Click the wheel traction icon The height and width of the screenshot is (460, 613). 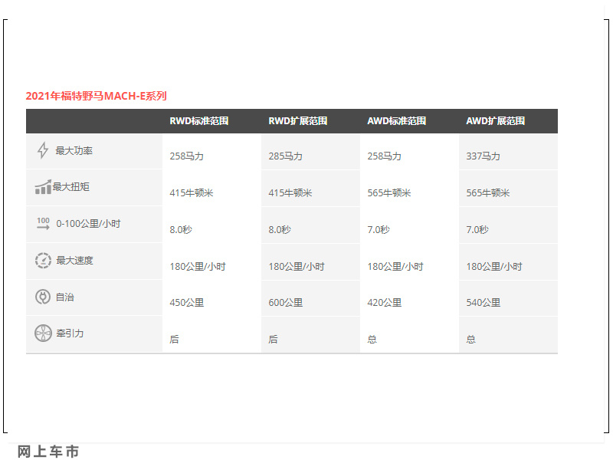(43, 333)
